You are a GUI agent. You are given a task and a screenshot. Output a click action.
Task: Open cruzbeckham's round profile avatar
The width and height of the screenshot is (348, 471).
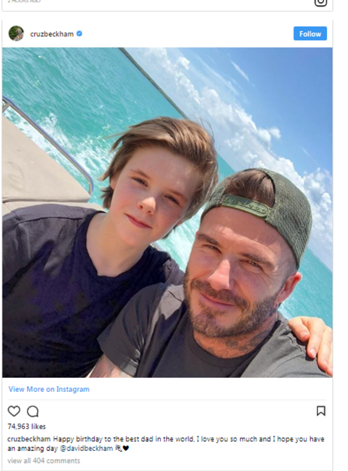pos(16,33)
